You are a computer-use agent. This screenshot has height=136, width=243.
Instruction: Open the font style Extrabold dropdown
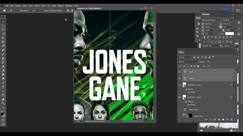228,20
